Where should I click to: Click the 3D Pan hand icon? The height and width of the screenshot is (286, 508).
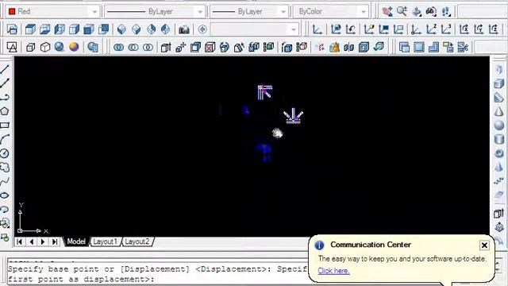click(387, 11)
